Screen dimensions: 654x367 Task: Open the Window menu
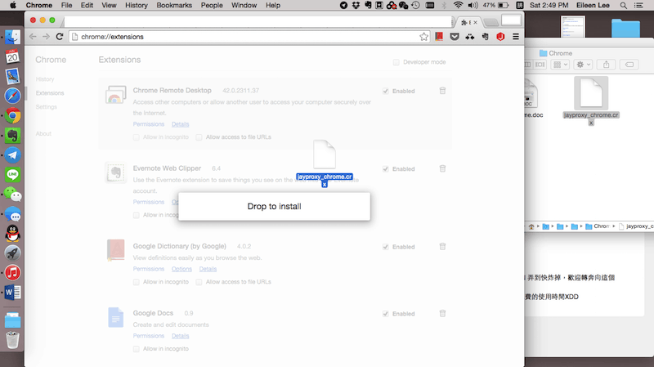(x=244, y=6)
